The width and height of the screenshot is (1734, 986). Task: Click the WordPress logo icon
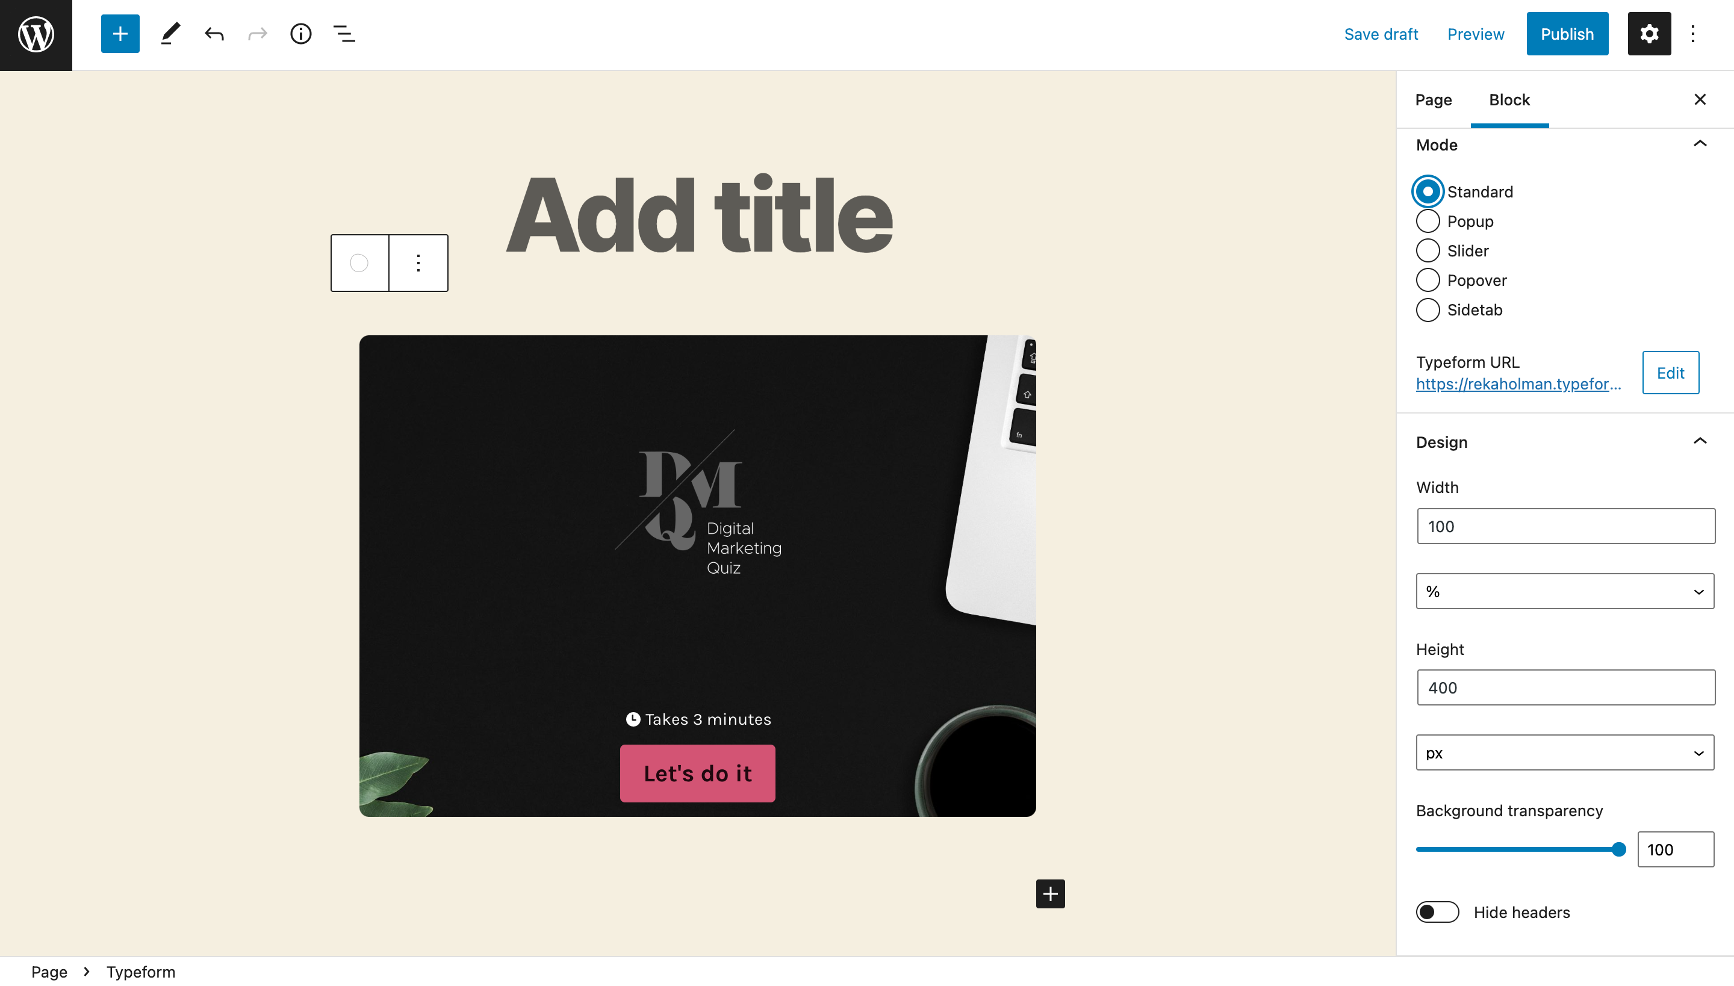[36, 34]
